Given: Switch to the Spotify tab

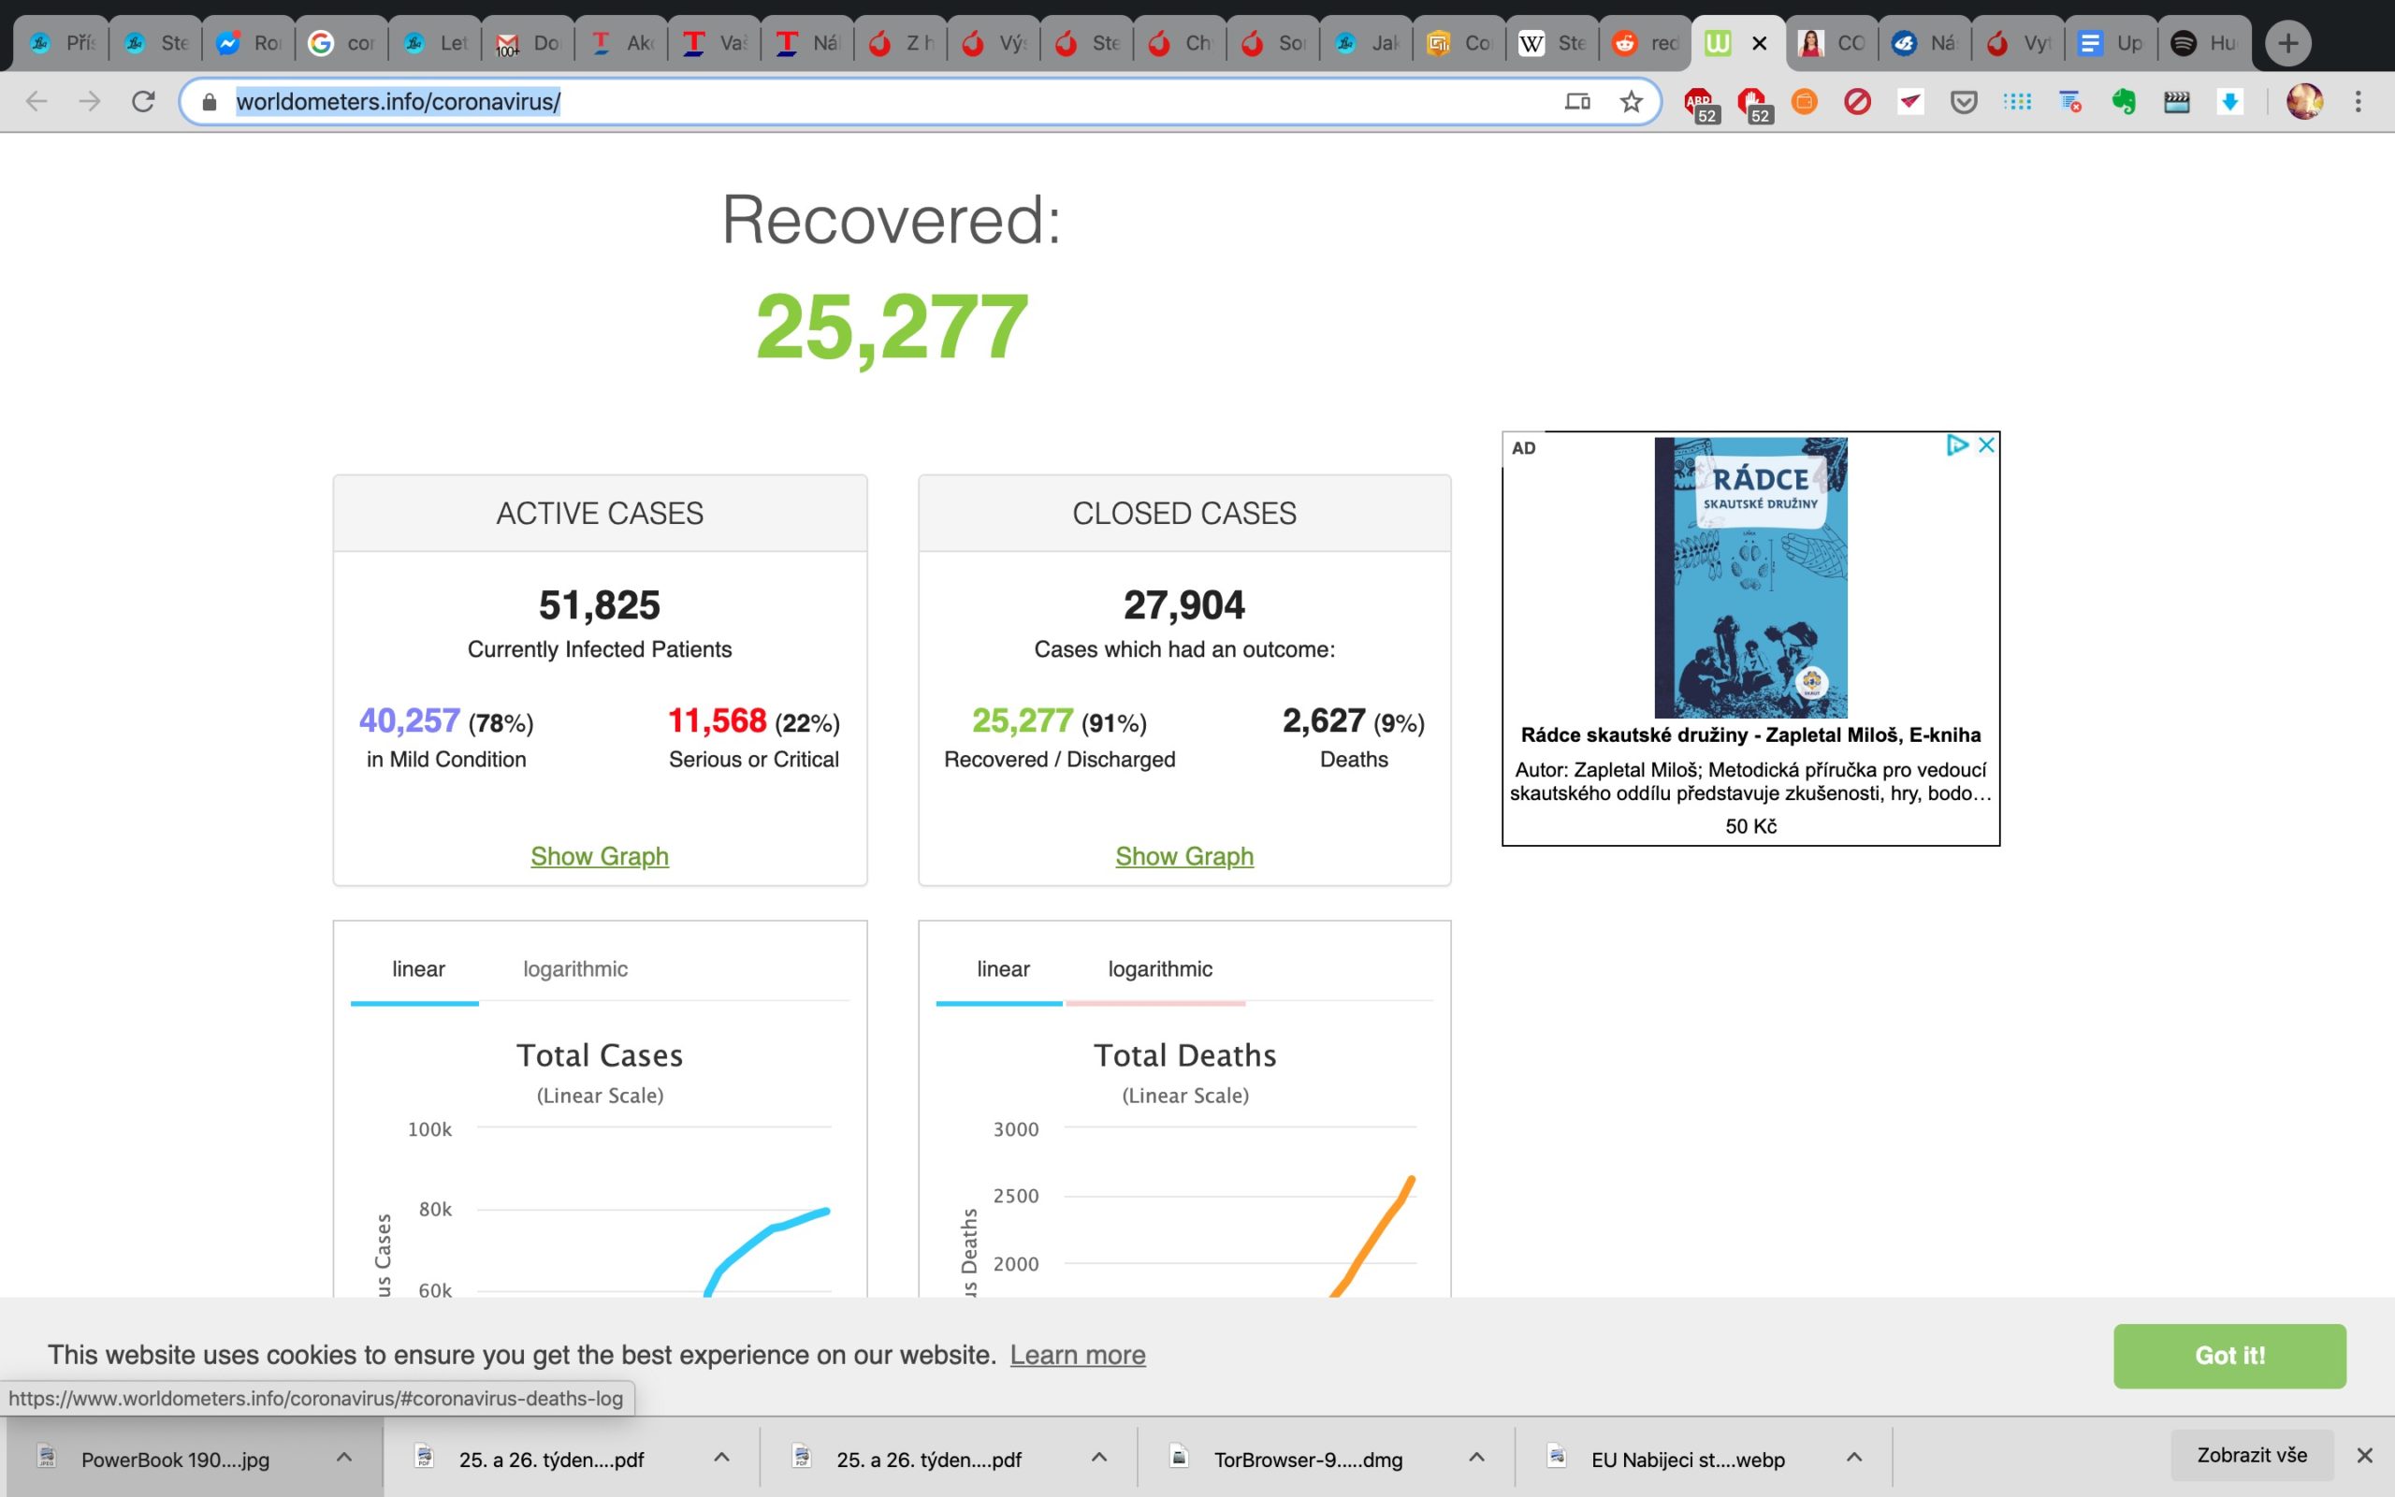Looking at the screenshot, I should click(2204, 44).
